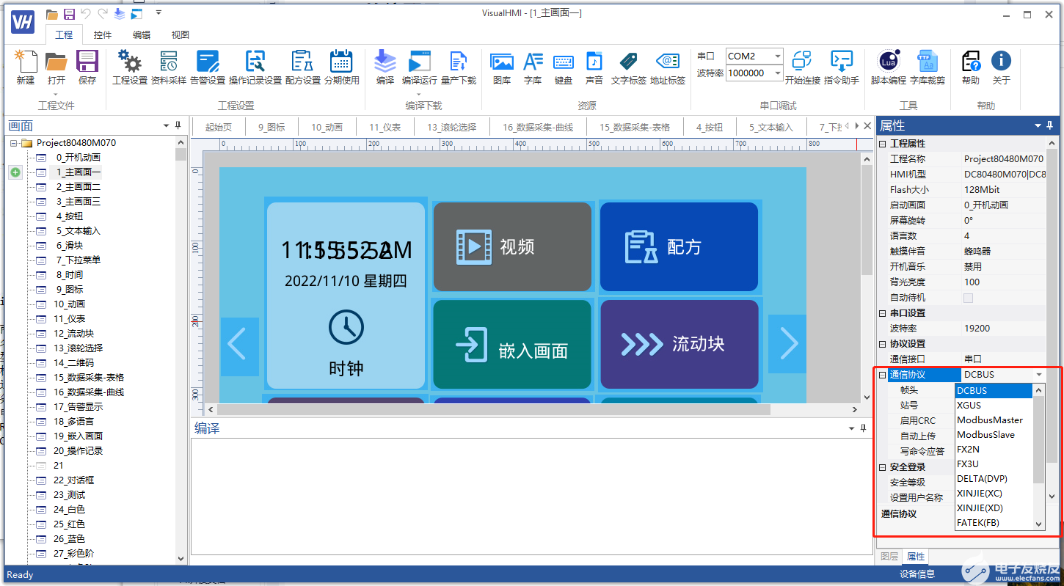Screen dimensions: 1064x586
Task: Collapse the 协议设置 section
Action: (883, 344)
